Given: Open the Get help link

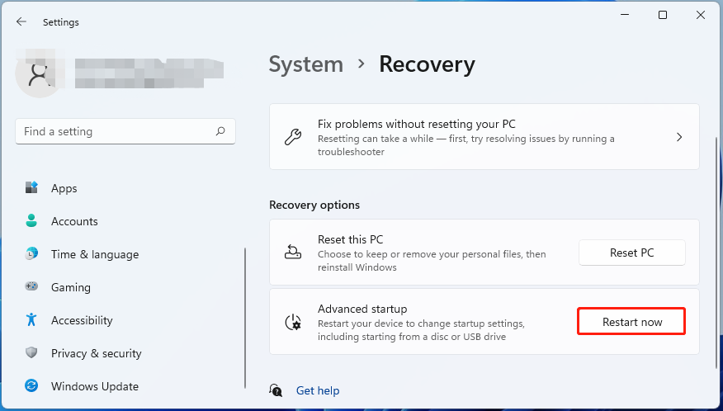Looking at the screenshot, I should pyautogui.click(x=318, y=390).
